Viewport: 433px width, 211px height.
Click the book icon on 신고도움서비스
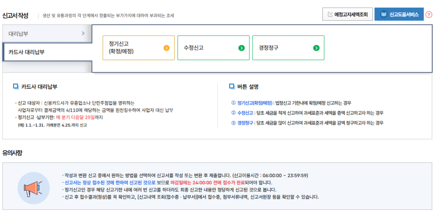384,14
